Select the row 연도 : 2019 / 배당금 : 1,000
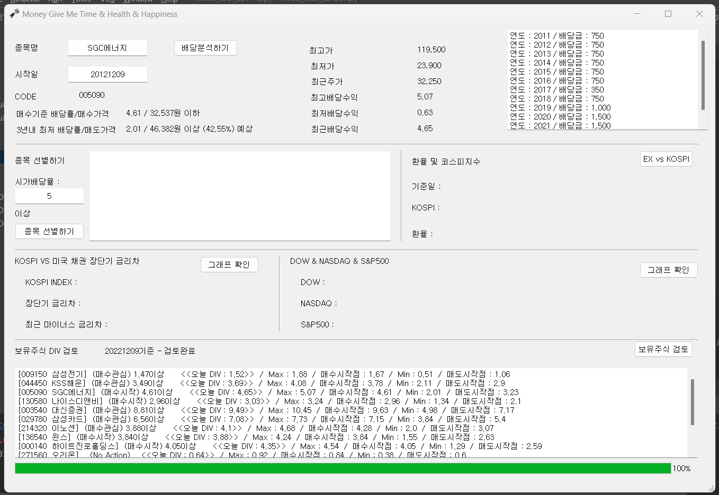Image resolution: width=719 pixels, height=495 pixels. (560, 107)
